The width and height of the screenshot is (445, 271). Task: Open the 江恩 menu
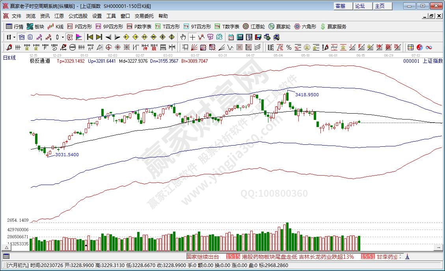coord(59,16)
